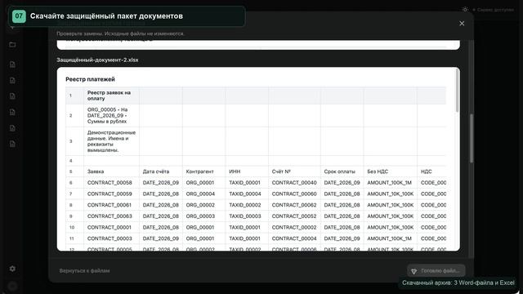The image size is (523, 294).
Task: Select the file name 'Защищённый-документ-2.xlsx'
Action: (97, 60)
